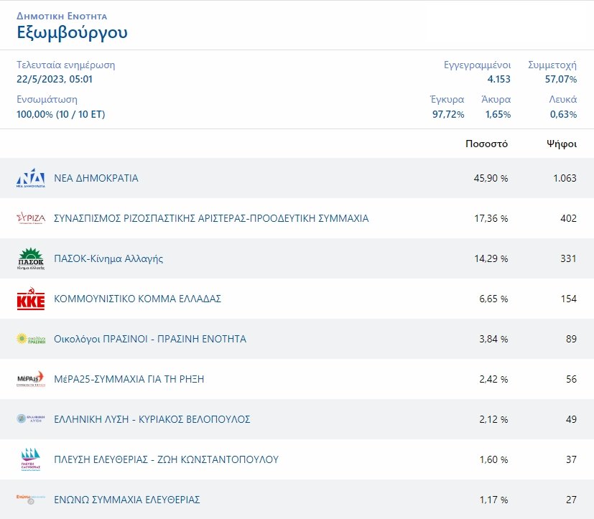
Task: Click the ΜέΡΑ25 party logo
Action: [x=31, y=379]
